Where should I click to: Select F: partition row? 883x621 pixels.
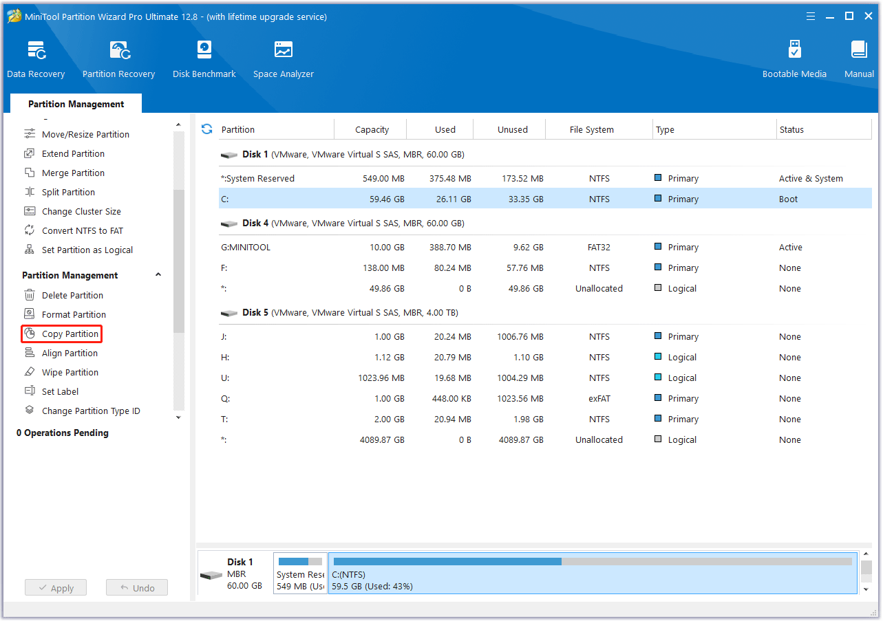tap(545, 268)
